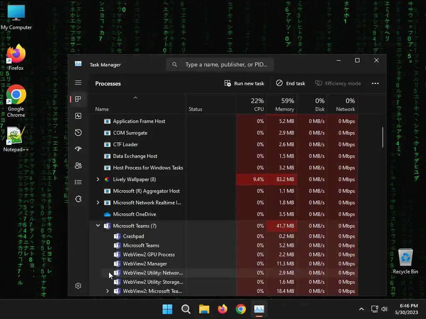The image size is (426, 319).
Task: Show hidden system tray icons
Action: (x=362, y=309)
